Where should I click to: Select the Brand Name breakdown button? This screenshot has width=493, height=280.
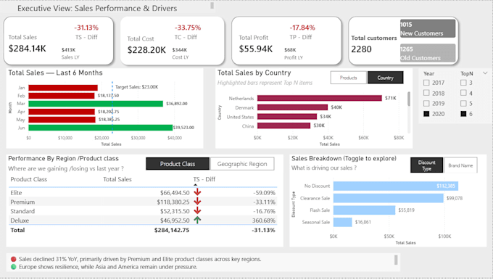[460, 165]
